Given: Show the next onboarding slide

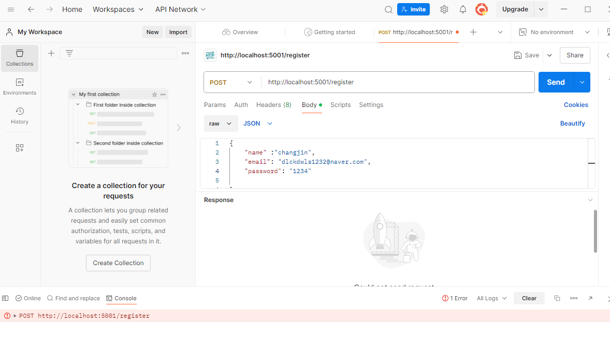Looking at the screenshot, I should pyautogui.click(x=179, y=128).
